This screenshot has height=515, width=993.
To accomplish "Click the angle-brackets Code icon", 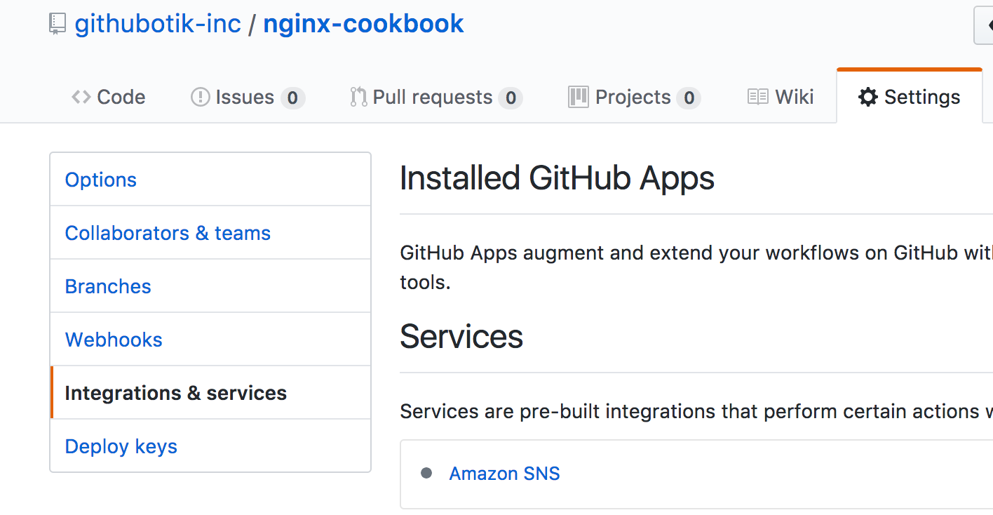I will (81, 97).
